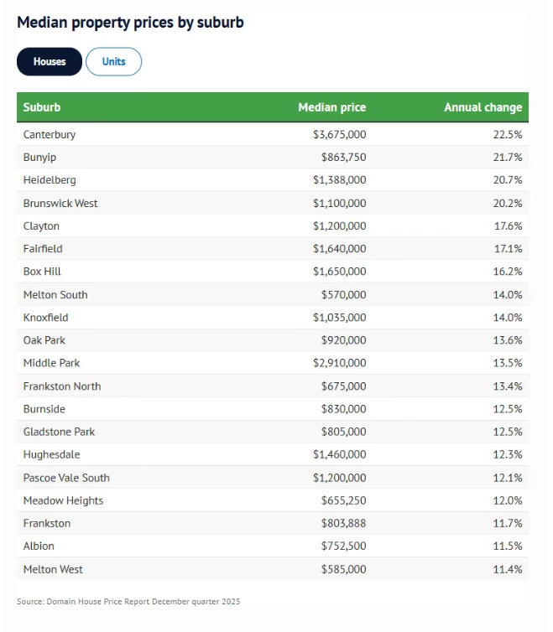Click the Fairfield suburb name
Screen dimensions: 553x632
43,249
